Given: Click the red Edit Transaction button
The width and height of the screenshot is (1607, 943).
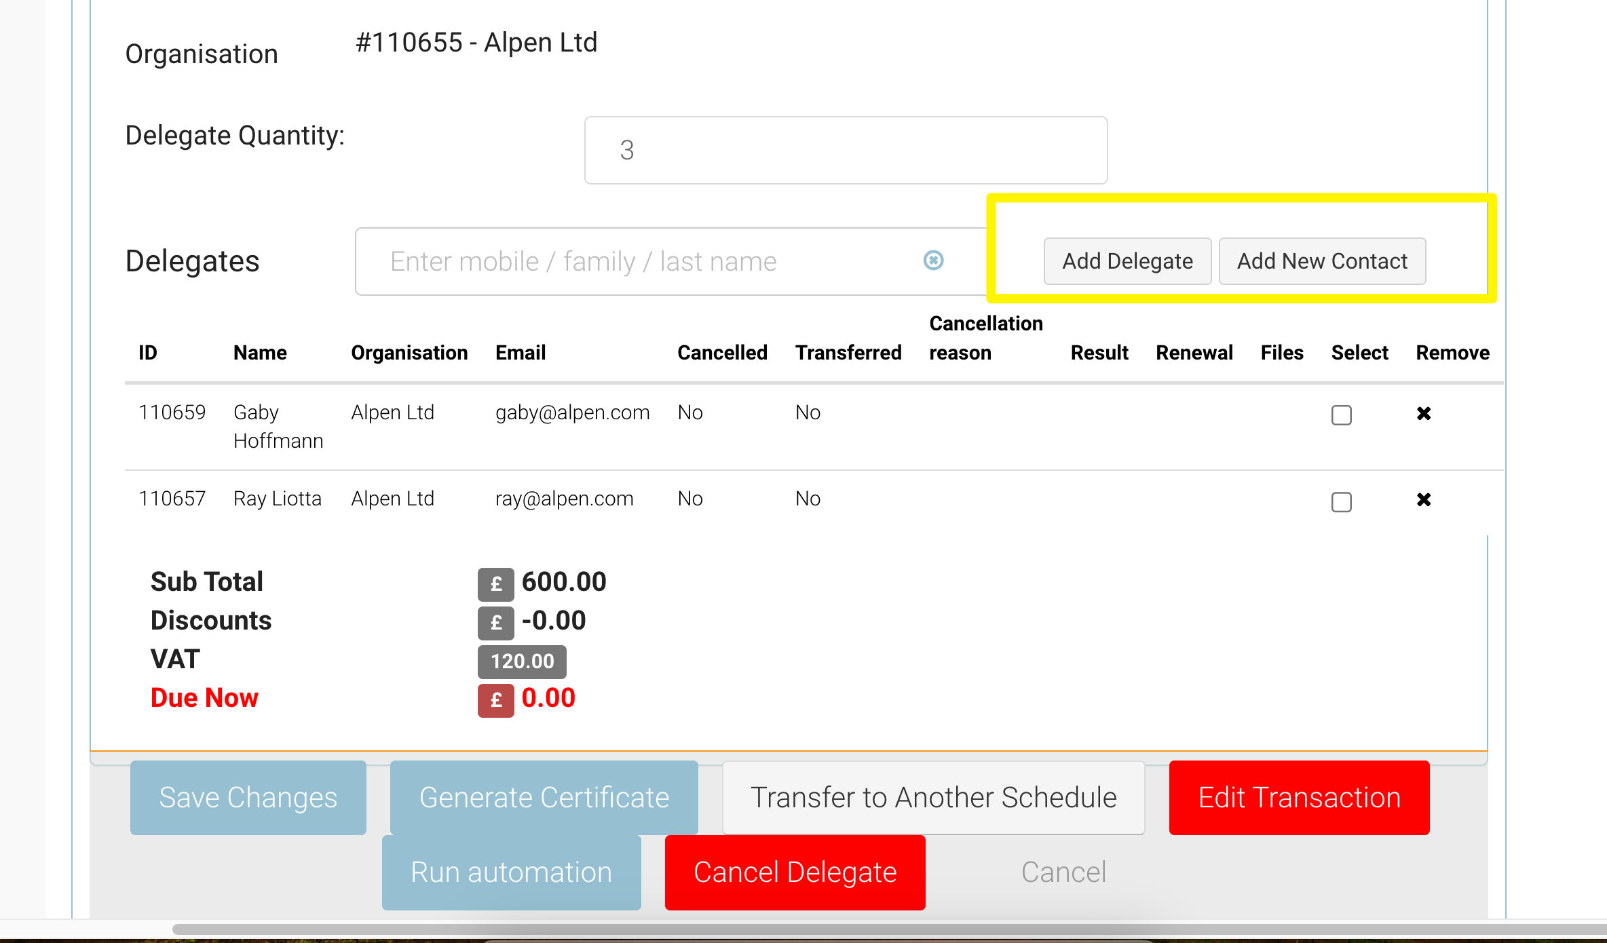Looking at the screenshot, I should click(x=1299, y=798).
